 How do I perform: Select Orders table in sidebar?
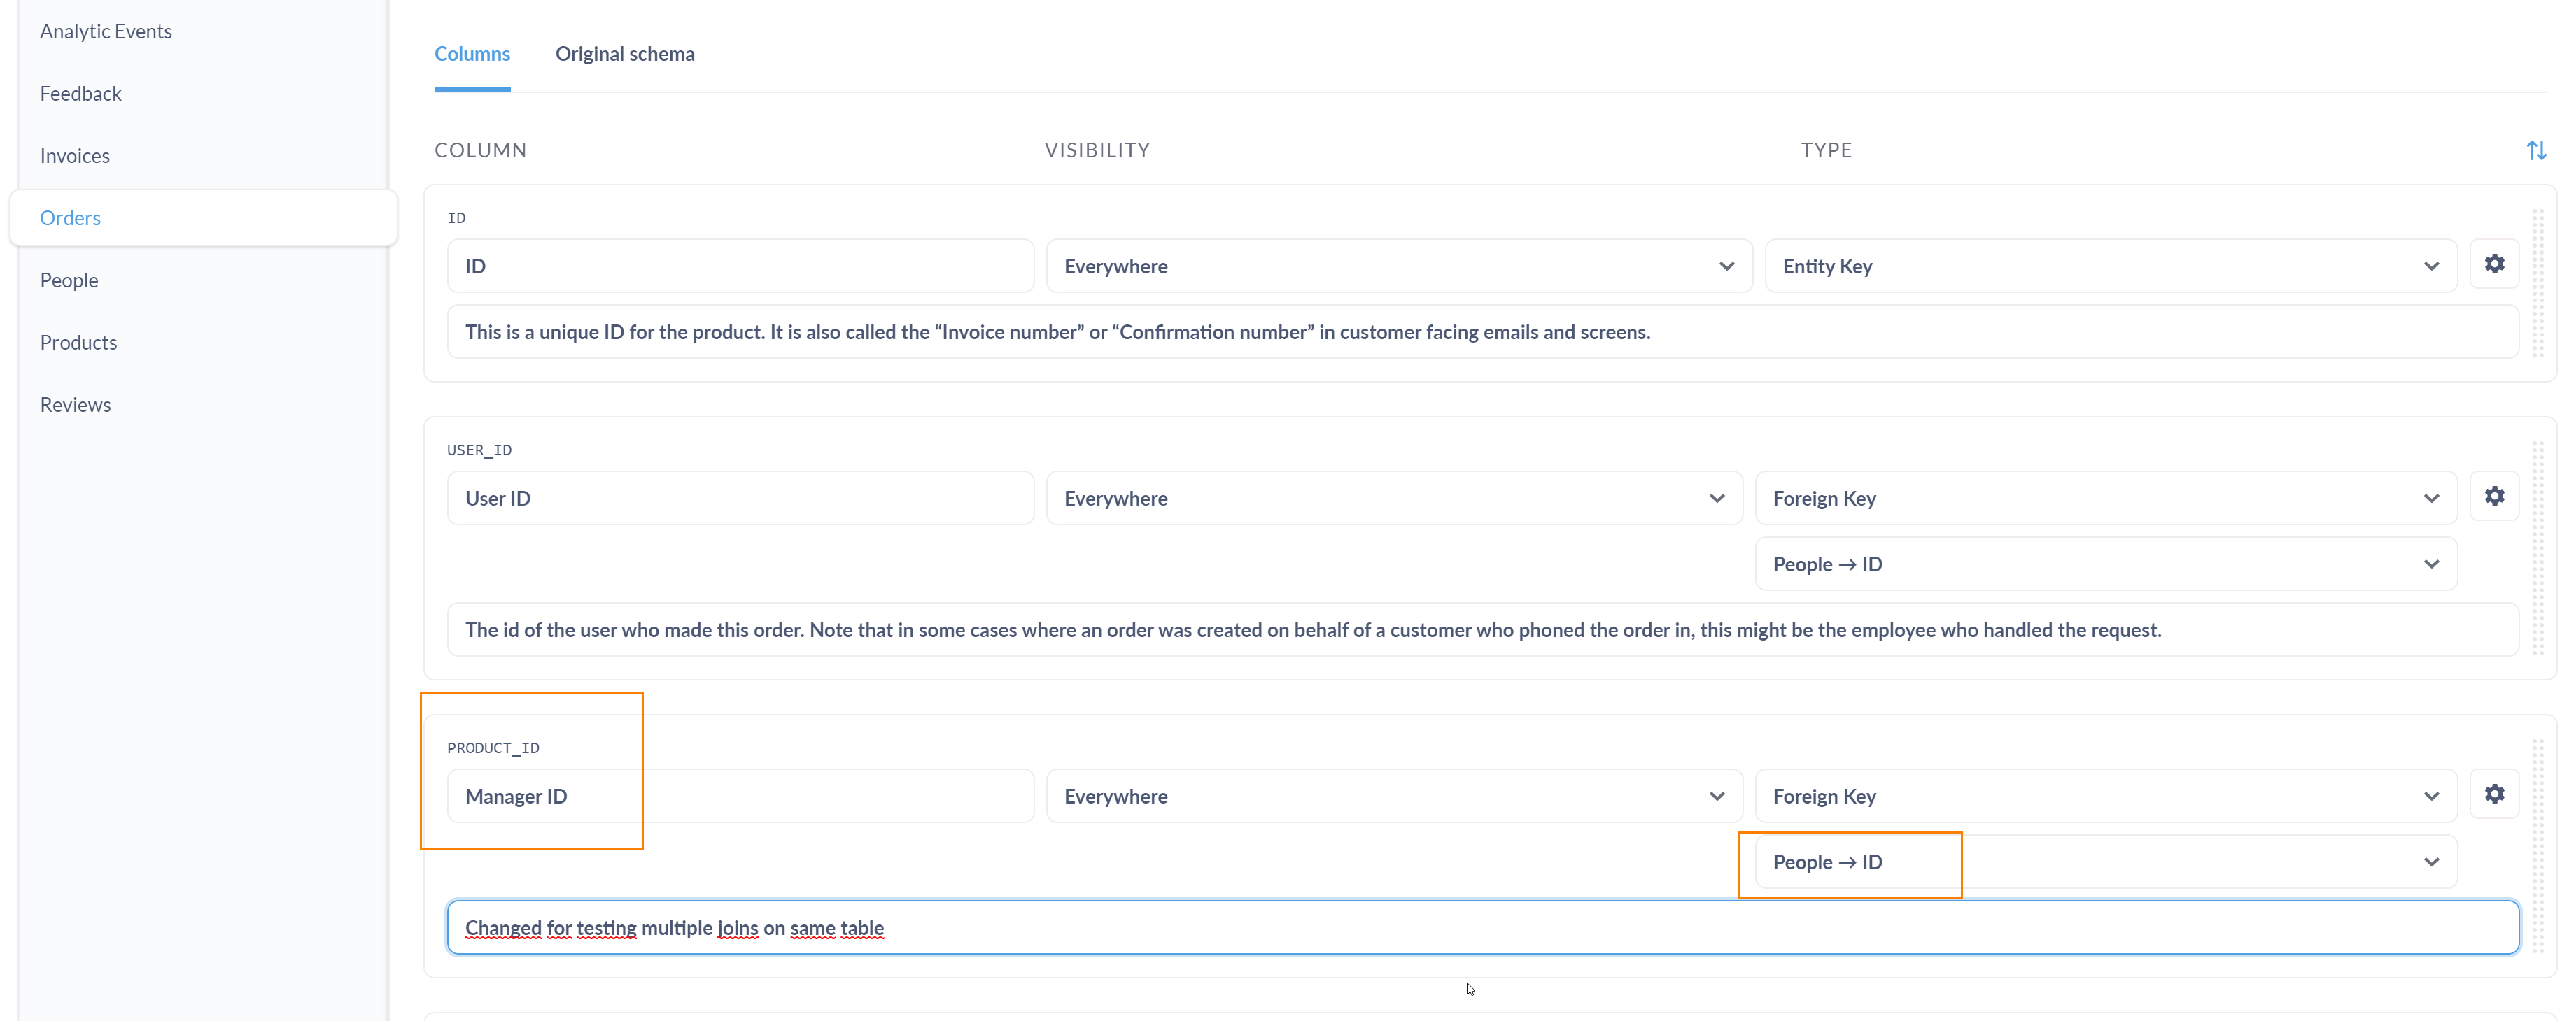click(x=204, y=217)
